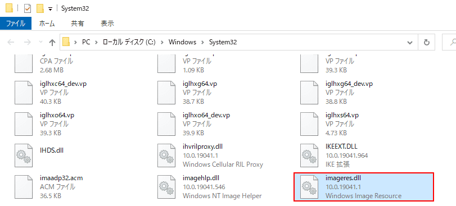Click the 10.0.19041.964 version text
The height and width of the screenshot is (206, 456).
pyautogui.click(x=347, y=155)
